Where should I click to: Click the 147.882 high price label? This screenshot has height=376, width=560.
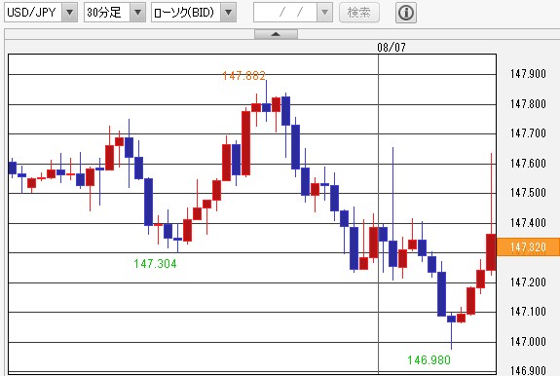(243, 76)
